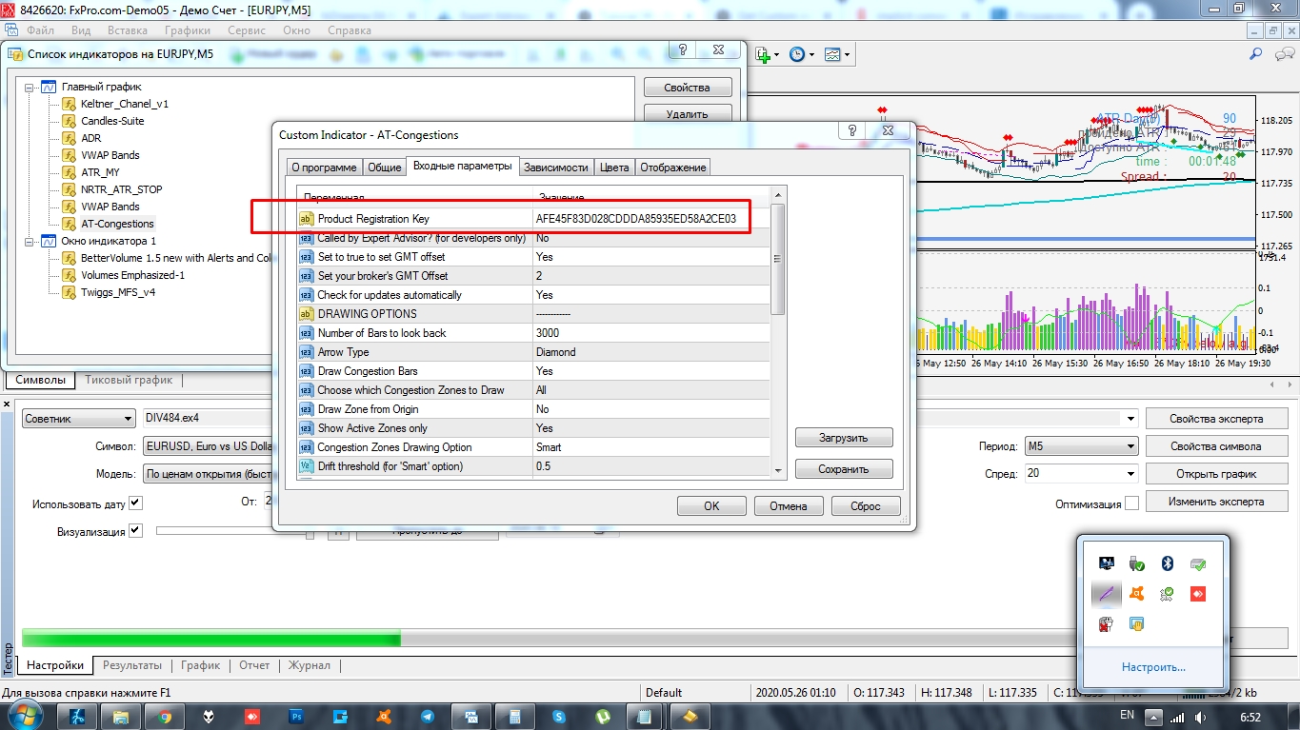Switch to the 'Отображение' tab

673,168
